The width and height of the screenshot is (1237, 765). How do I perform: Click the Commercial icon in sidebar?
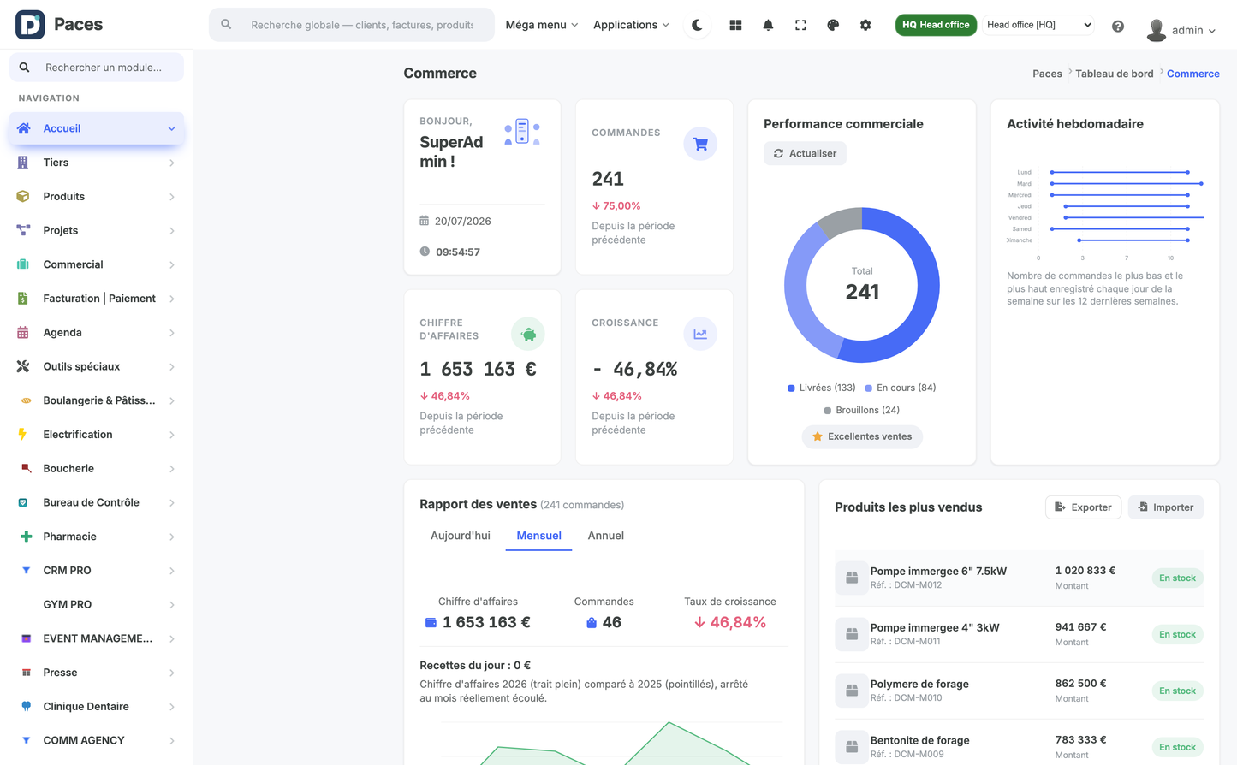coord(23,264)
